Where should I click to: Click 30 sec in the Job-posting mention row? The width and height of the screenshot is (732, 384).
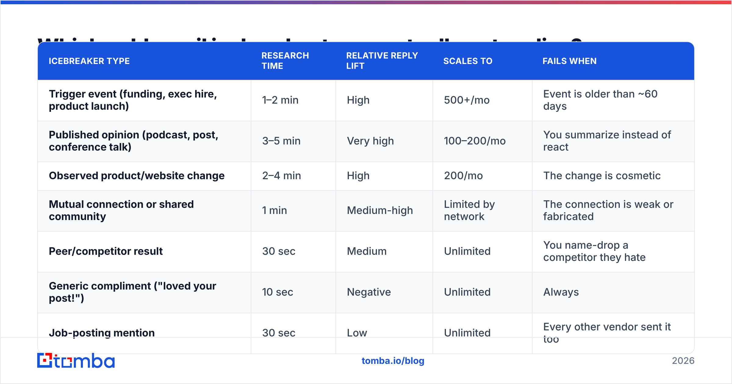point(279,333)
